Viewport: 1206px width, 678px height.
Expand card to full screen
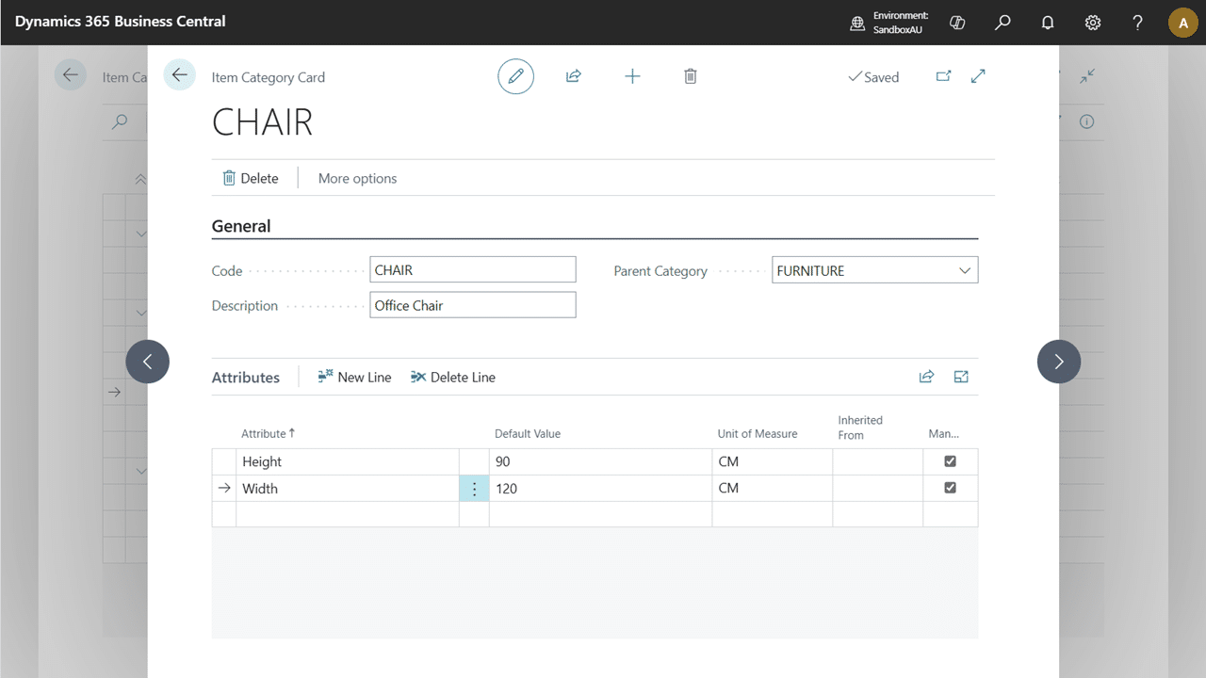tap(978, 76)
